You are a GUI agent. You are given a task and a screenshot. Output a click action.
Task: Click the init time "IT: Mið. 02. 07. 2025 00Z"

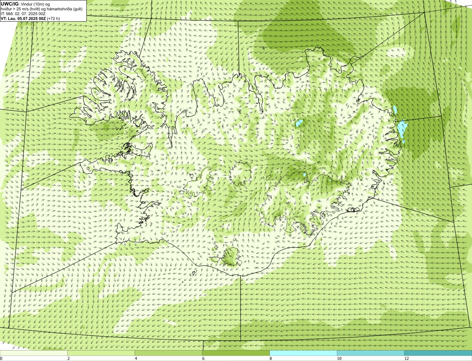pos(23,14)
